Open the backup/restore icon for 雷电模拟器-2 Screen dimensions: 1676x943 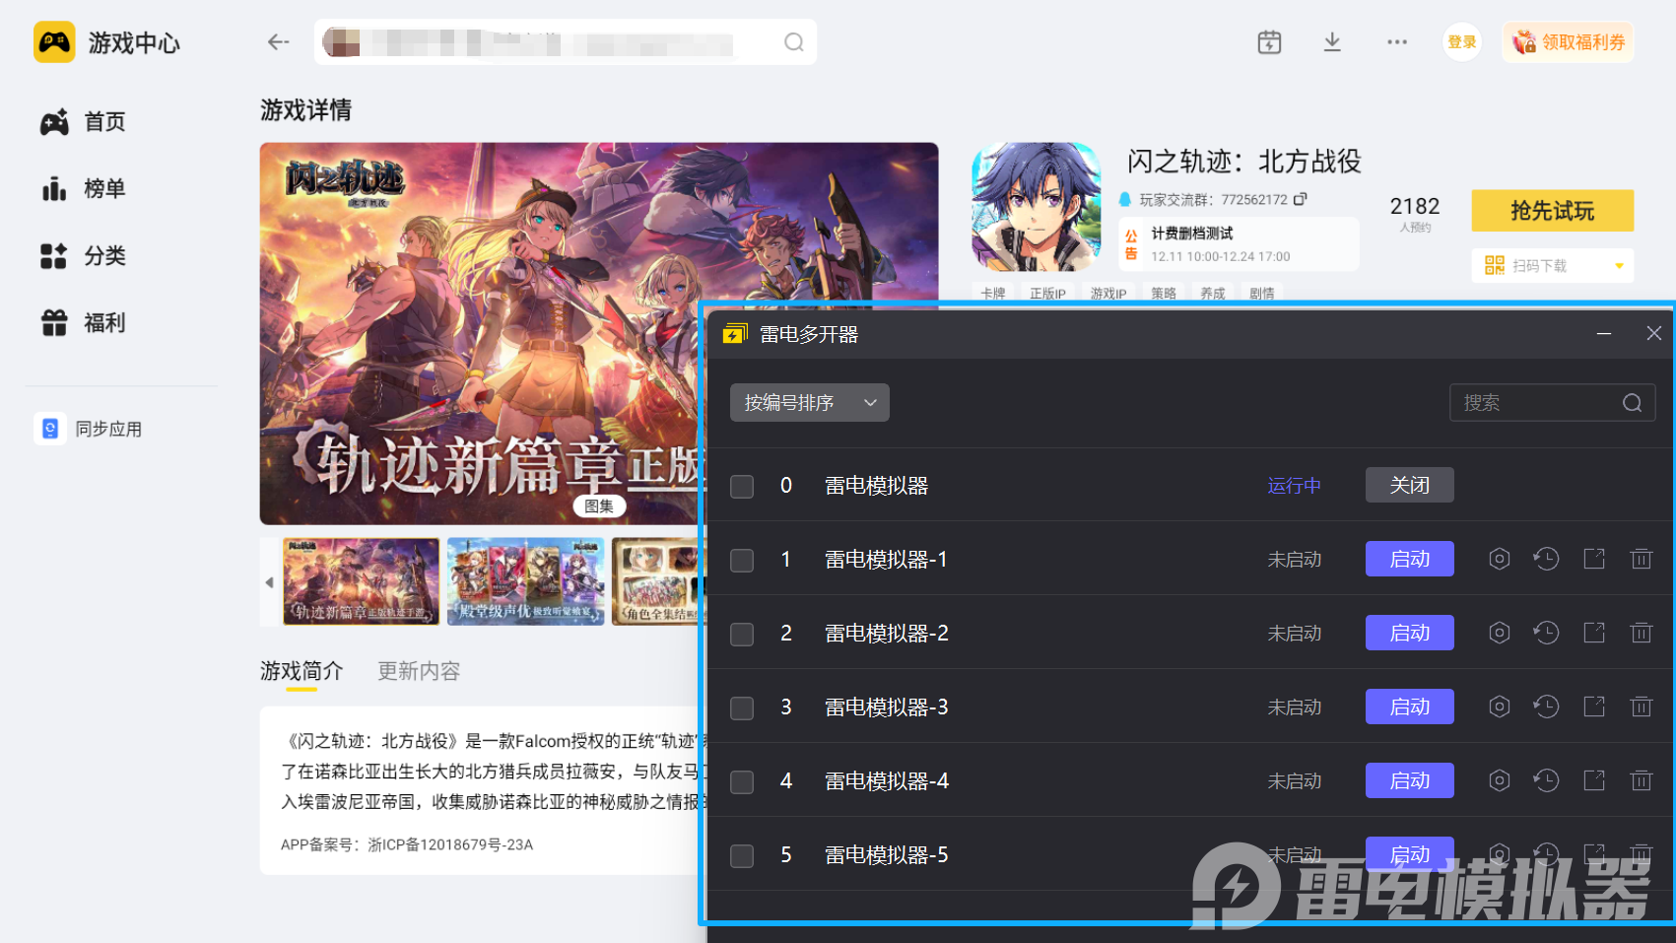click(1546, 633)
